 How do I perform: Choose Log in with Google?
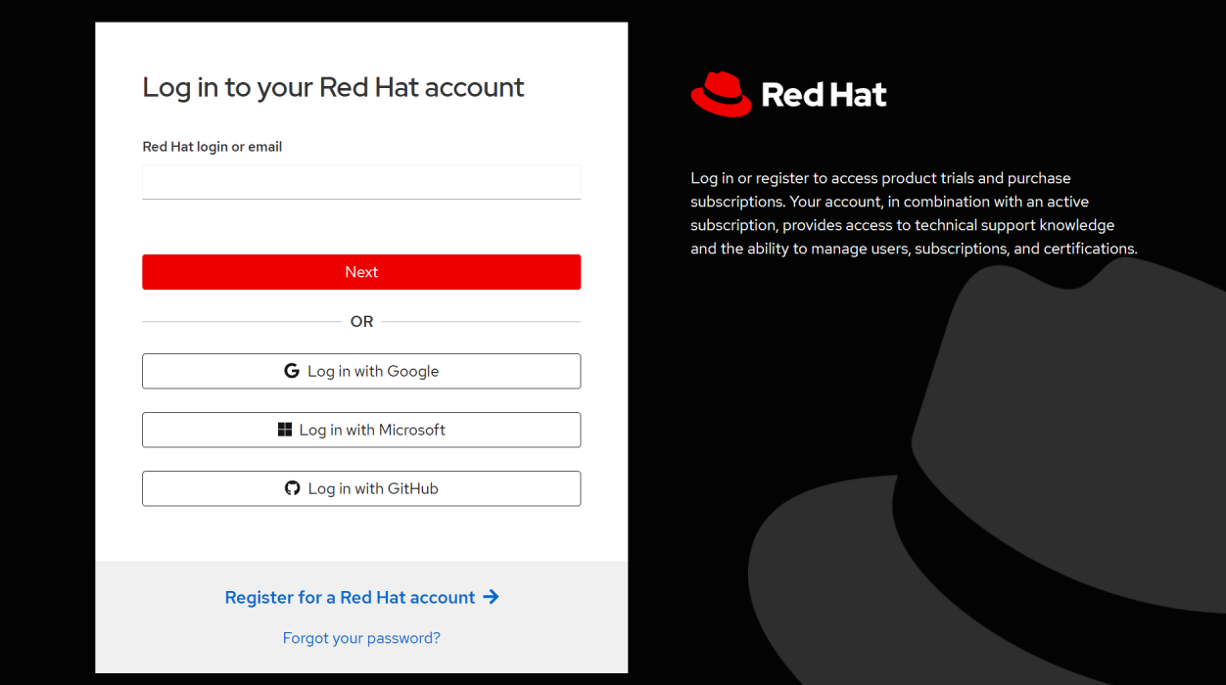pos(361,371)
